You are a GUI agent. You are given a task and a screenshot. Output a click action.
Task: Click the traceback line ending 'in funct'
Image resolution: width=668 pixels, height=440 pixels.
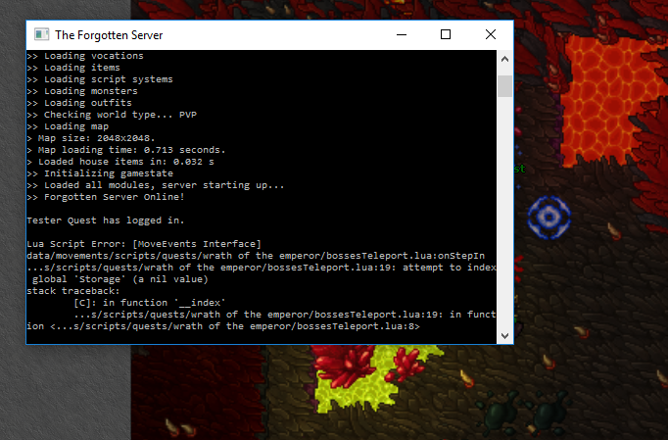285,315
